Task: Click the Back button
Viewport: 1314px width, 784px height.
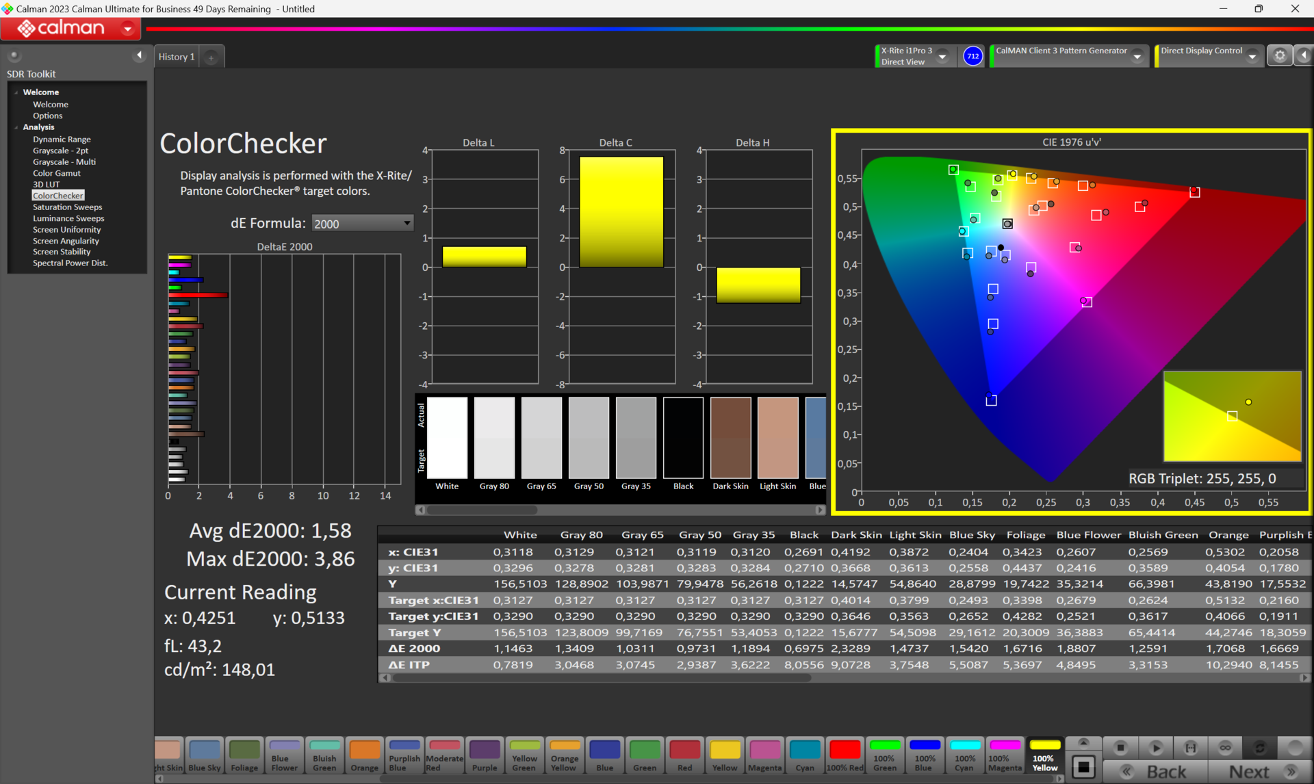Action: (x=1165, y=772)
